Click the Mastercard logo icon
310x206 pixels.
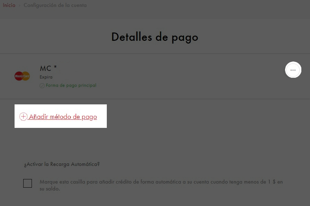tap(22, 76)
